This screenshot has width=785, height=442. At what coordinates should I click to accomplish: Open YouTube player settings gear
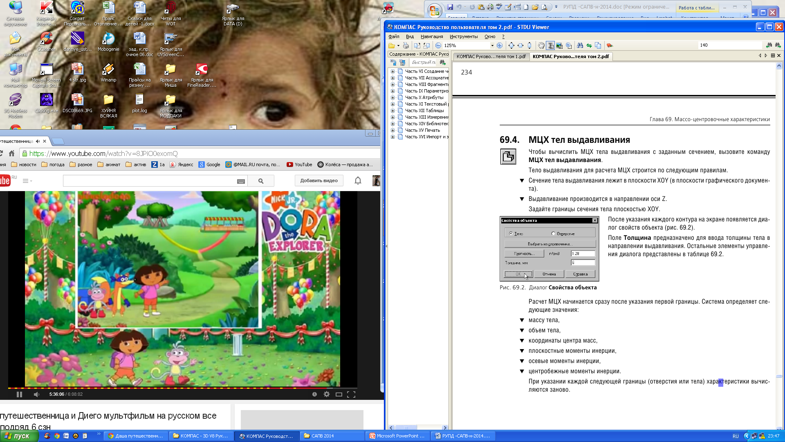pos(326,394)
